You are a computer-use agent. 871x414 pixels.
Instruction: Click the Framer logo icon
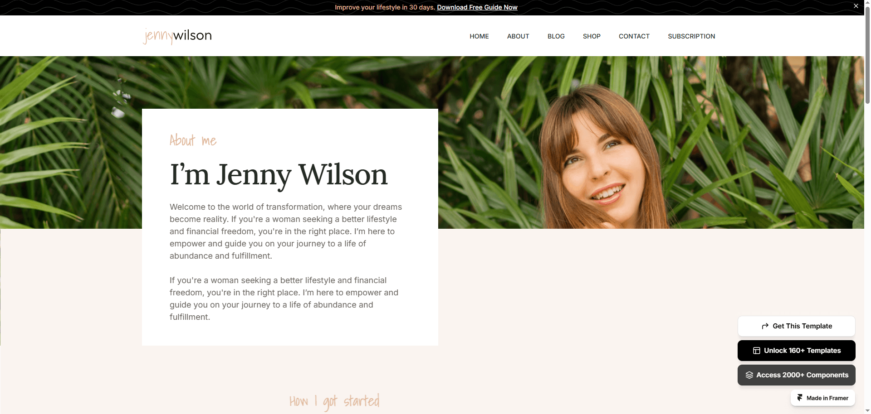800,398
